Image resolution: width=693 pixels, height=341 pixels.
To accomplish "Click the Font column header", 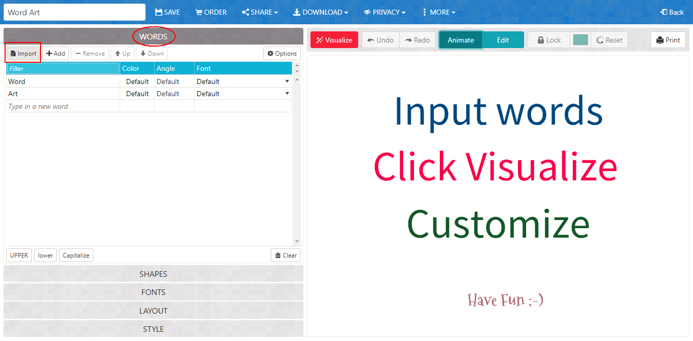I will pos(243,68).
